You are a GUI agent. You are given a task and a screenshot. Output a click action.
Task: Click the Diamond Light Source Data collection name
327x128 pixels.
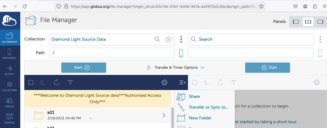(x=79, y=39)
